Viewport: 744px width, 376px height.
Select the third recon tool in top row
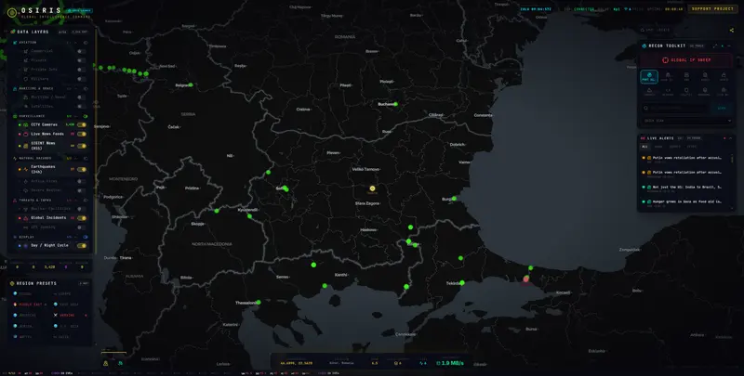click(x=686, y=77)
